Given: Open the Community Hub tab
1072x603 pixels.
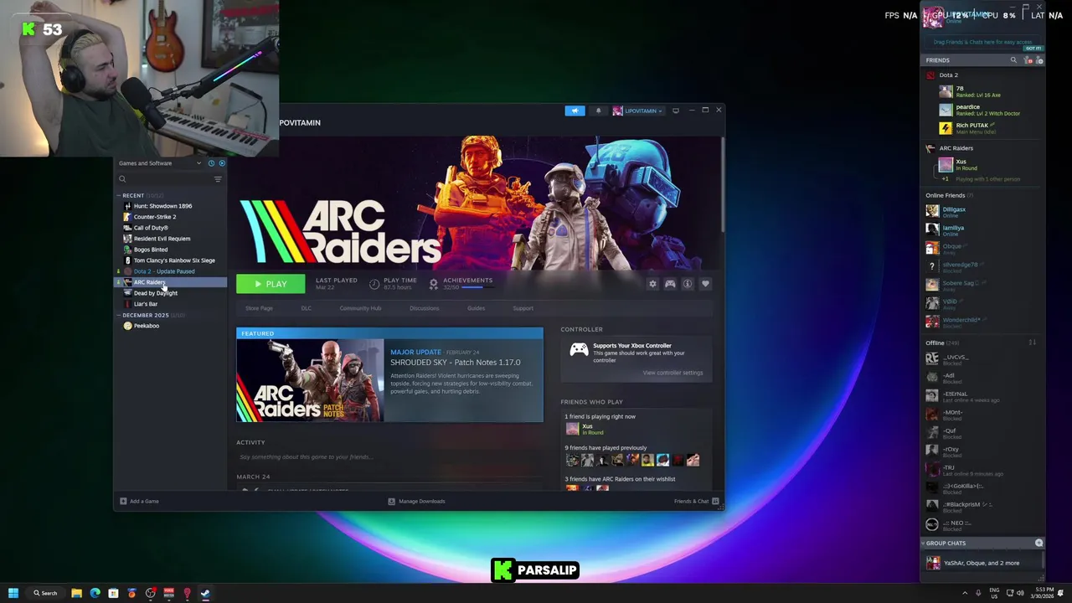Looking at the screenshot, I should pos(360,308).
